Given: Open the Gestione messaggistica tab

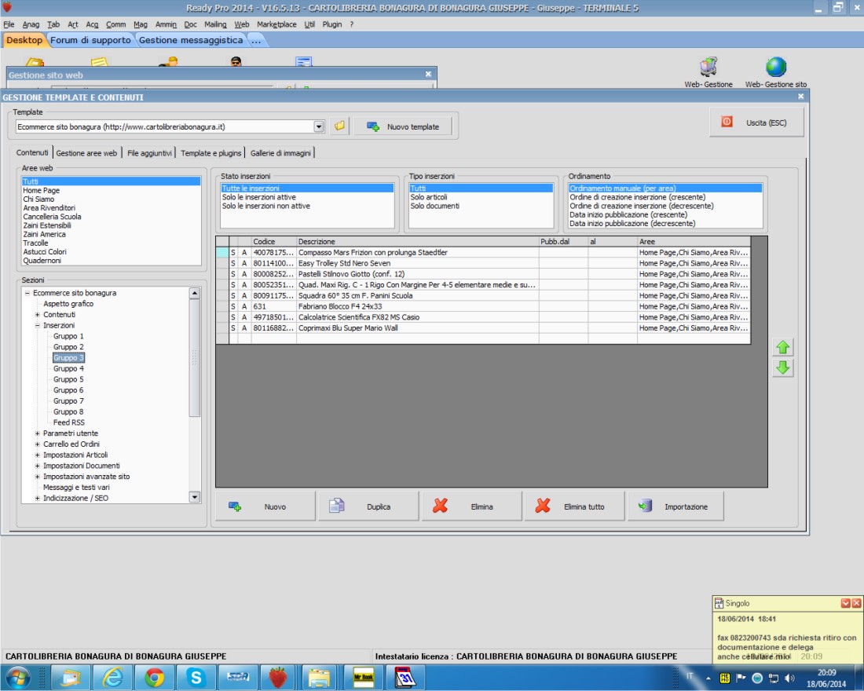Looking at the screenshot, I should click(191, 40).
